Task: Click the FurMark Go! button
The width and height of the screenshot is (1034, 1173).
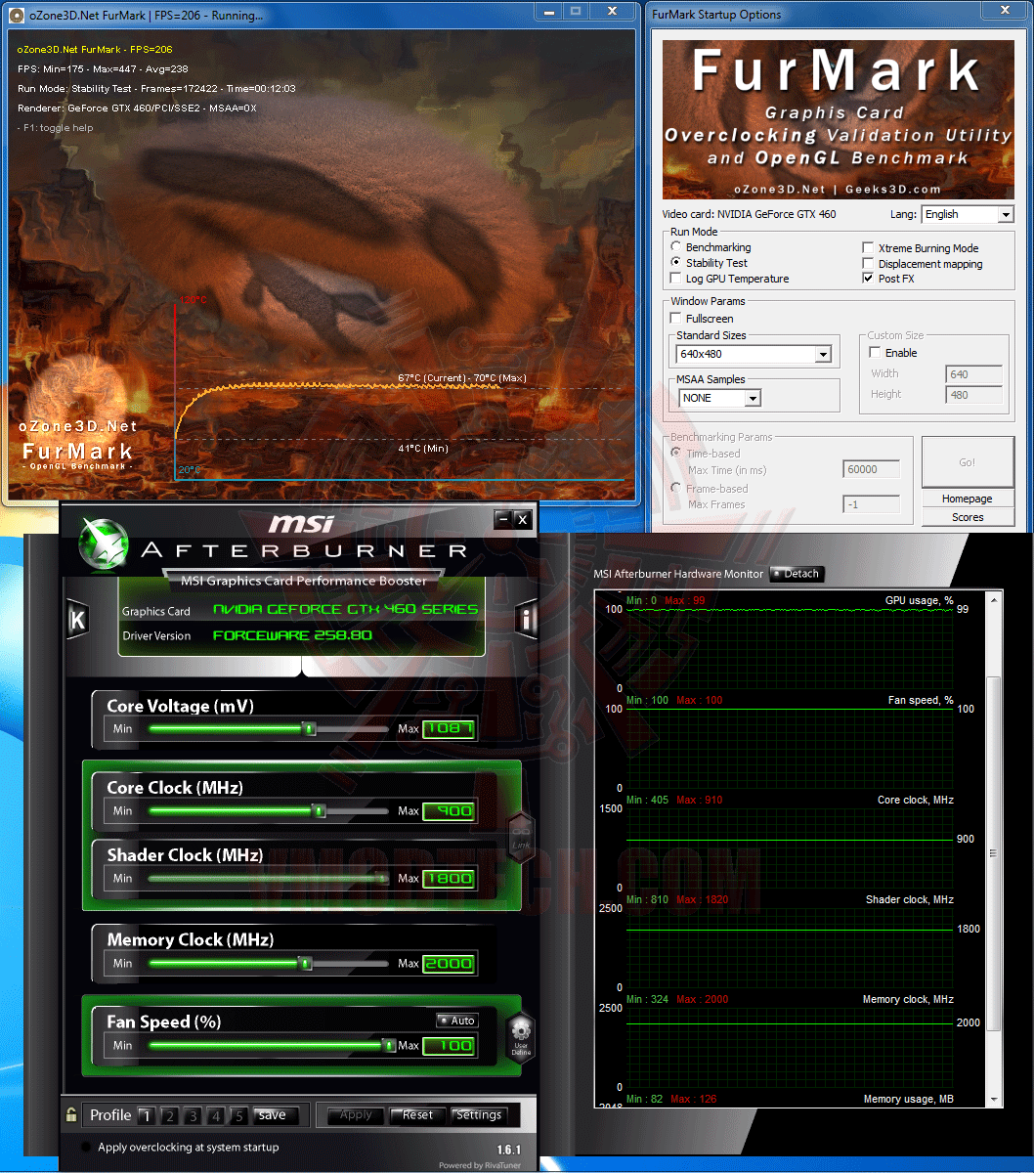Action: (966, 461)
